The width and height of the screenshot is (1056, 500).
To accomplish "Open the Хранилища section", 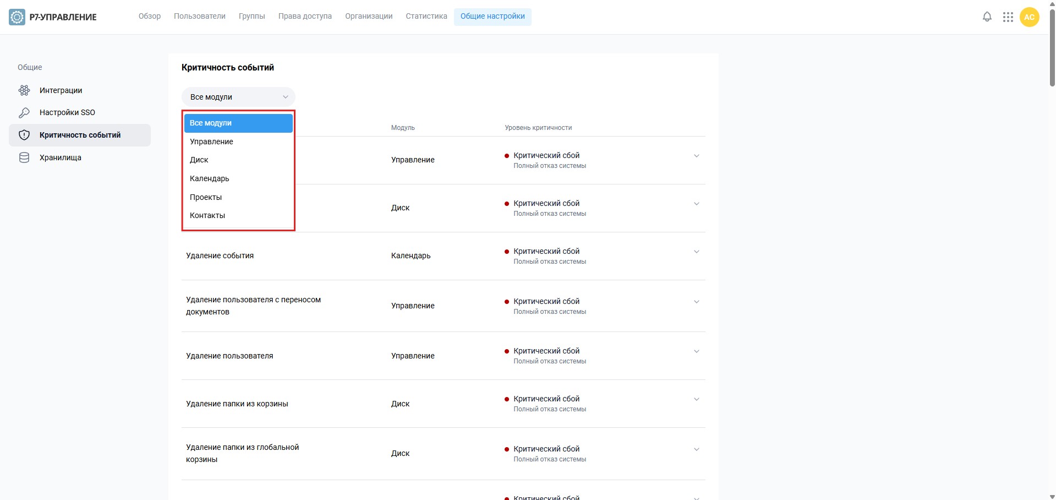I will point(80,157).
